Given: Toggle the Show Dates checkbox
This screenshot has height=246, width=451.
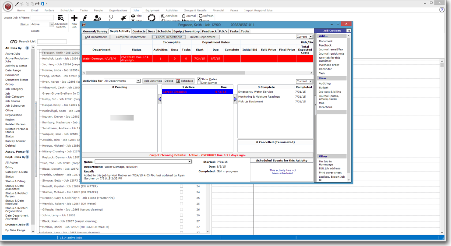Looking at the screenshot, I should tap(199, 79).
